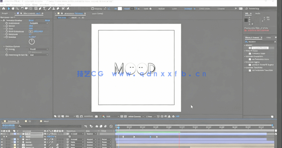Screen dimensions: 282x148
Task: Select the Pen tool
Action: 40,9
